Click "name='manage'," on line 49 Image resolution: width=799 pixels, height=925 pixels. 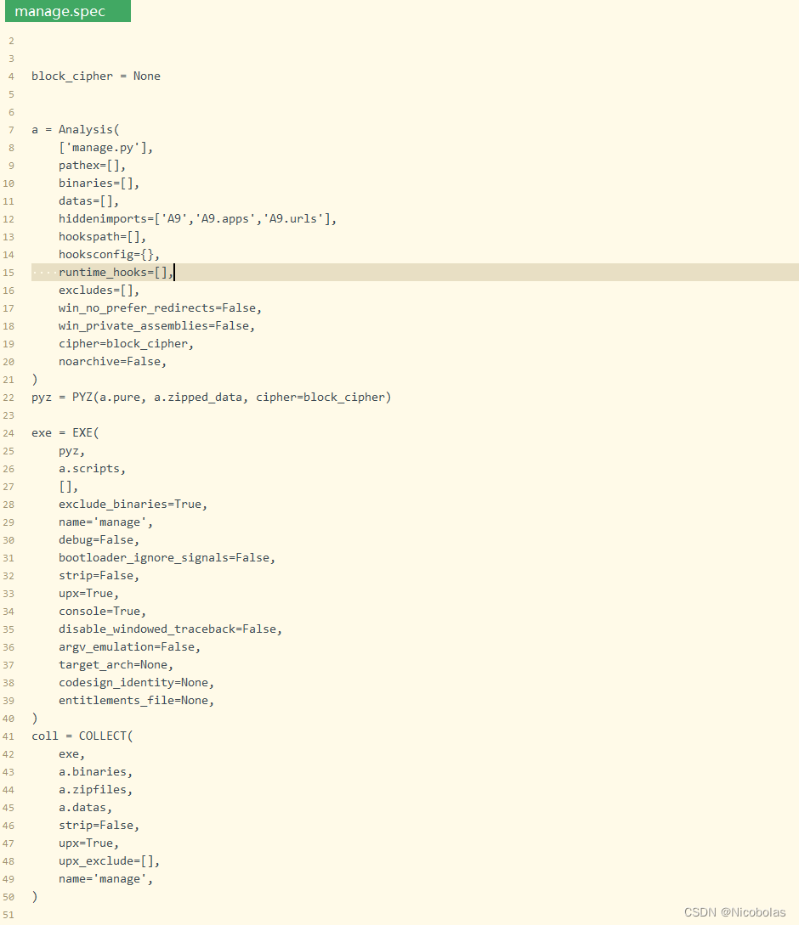point(105,879)
